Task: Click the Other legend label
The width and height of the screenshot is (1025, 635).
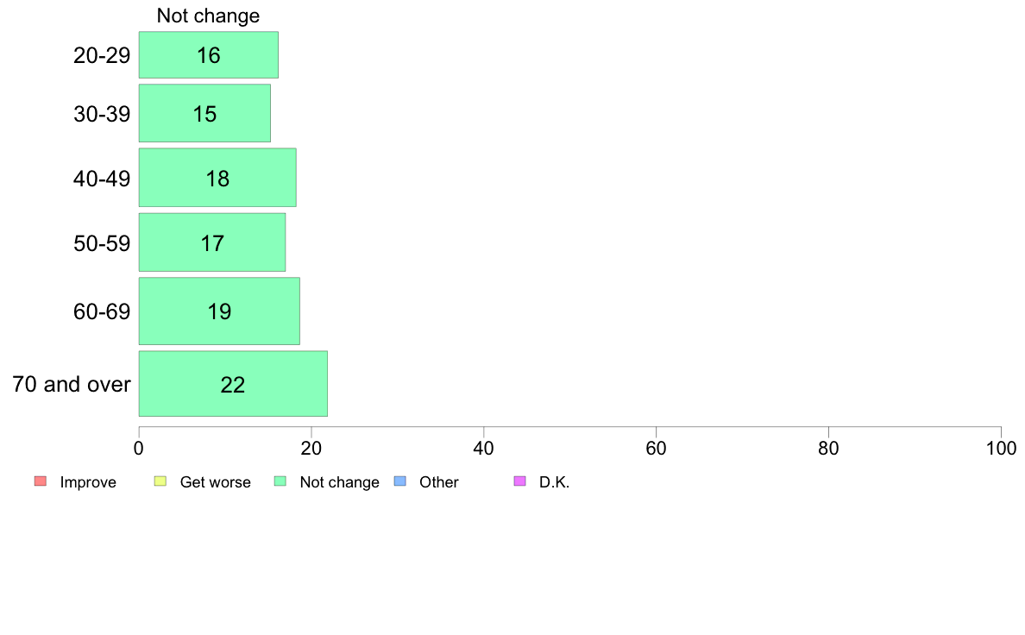Action: 438,482
